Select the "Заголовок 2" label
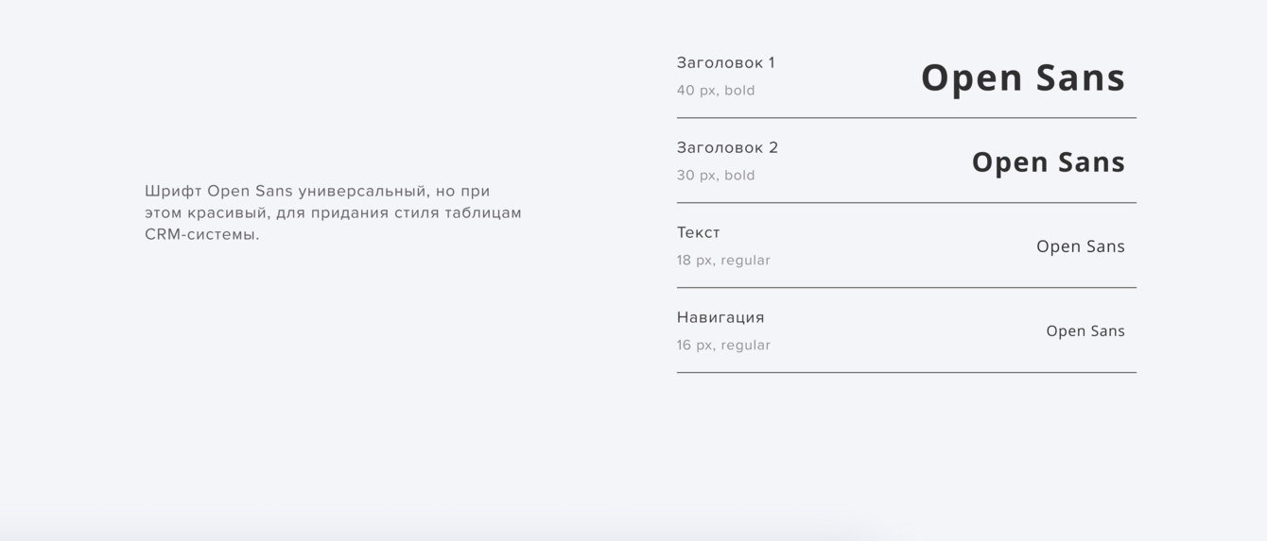The image size is (1267, 541). (727, 148)
